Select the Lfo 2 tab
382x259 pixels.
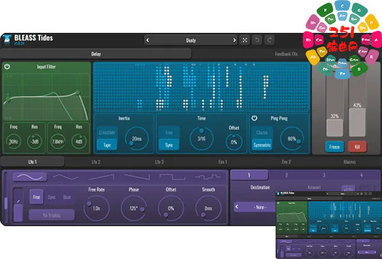click(96, 162)
